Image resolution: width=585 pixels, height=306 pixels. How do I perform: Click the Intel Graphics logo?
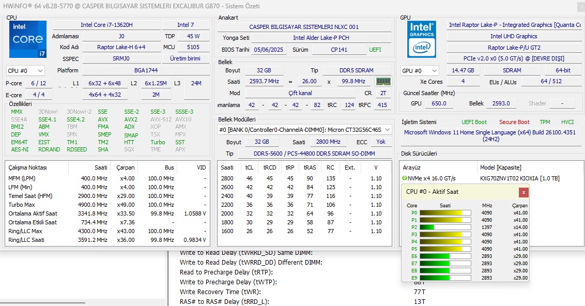coord(422,39)
